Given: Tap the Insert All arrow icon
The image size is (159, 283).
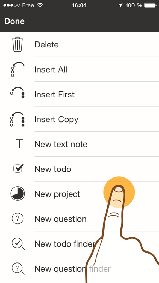Looking at the screenshot, I should pos(17,69).
